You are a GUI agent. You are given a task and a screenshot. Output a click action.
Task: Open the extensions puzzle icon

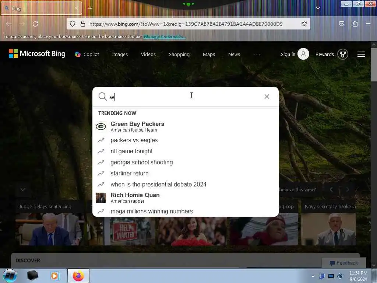pyautogui.click(x=355, y=24)
